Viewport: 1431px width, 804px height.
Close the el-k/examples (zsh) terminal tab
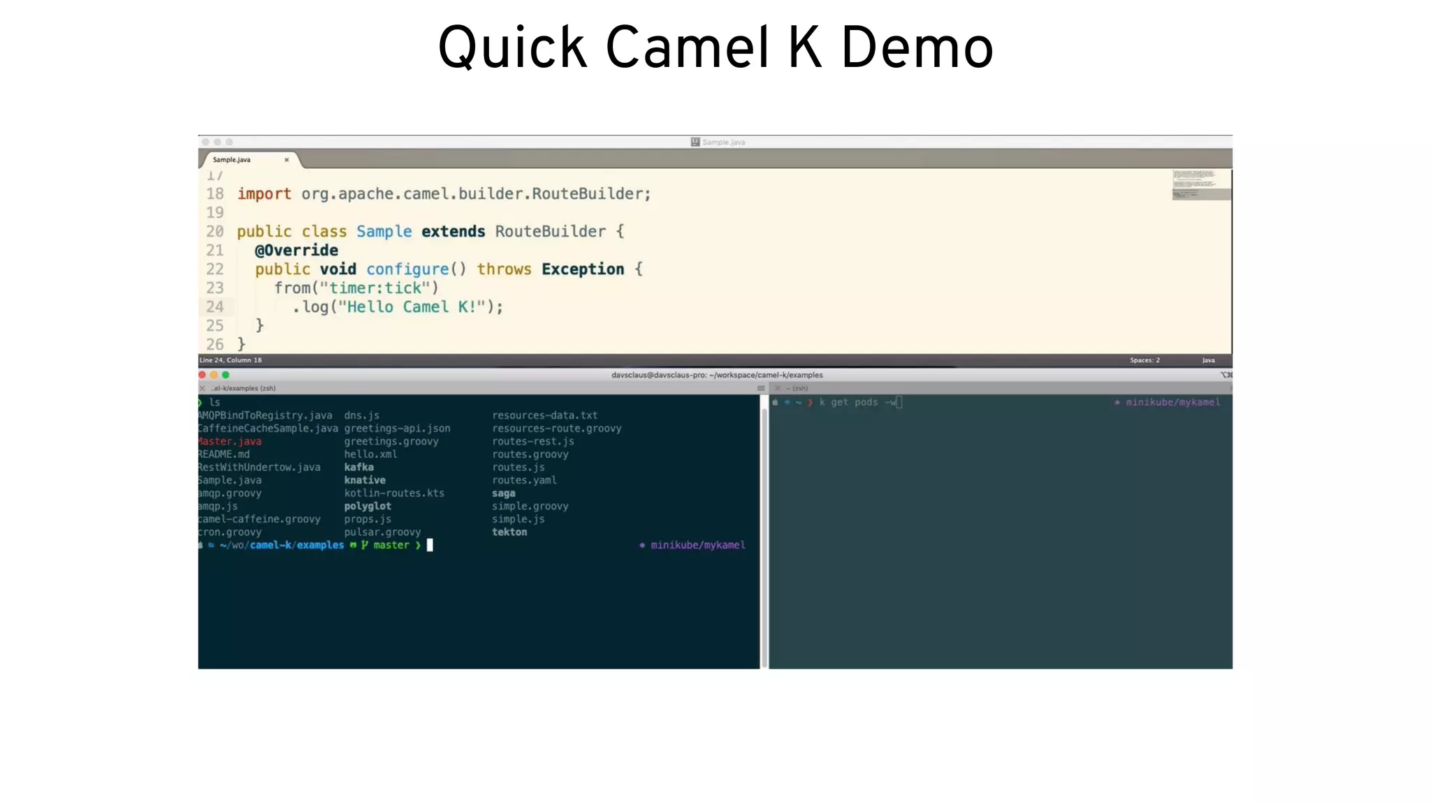[x=203, y=388]
